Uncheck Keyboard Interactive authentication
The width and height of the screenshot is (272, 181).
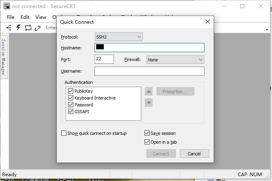(x=70, y=98)
